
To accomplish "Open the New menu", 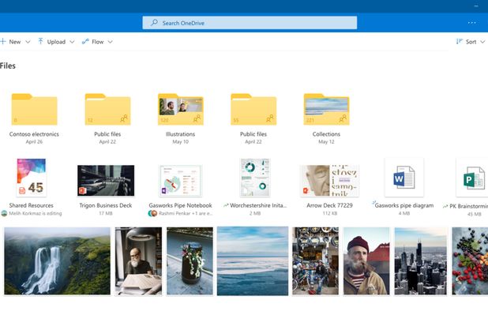I will [x=15, y=42].
